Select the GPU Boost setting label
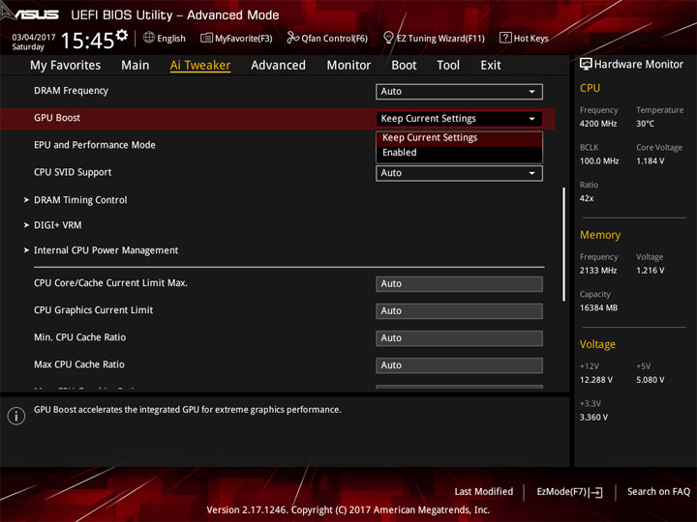This screenshot has height=522, width=697. 57,118
